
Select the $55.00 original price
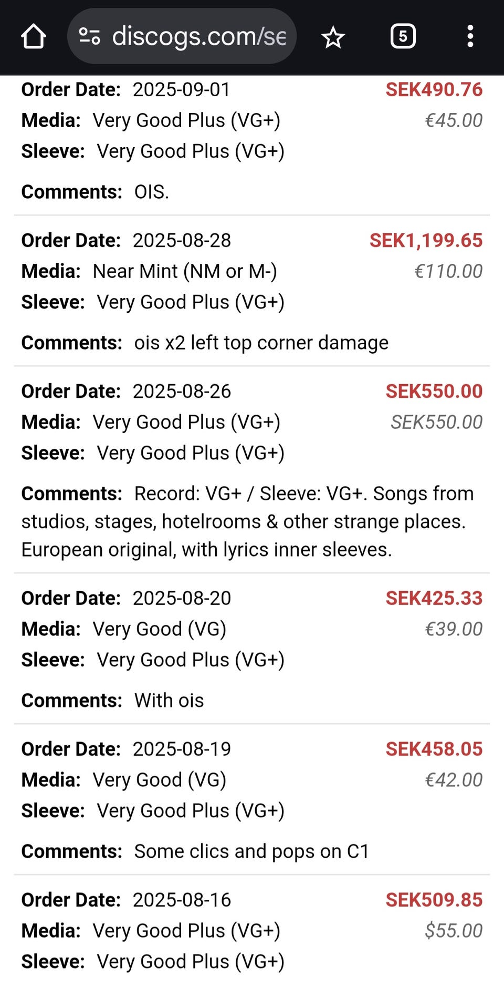[x=453, y=931]
